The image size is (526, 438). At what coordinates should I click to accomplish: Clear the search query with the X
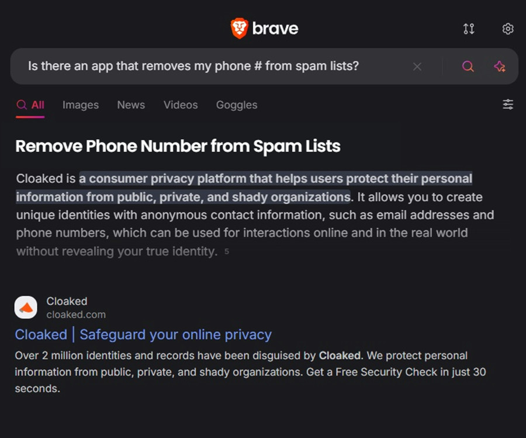417,67
